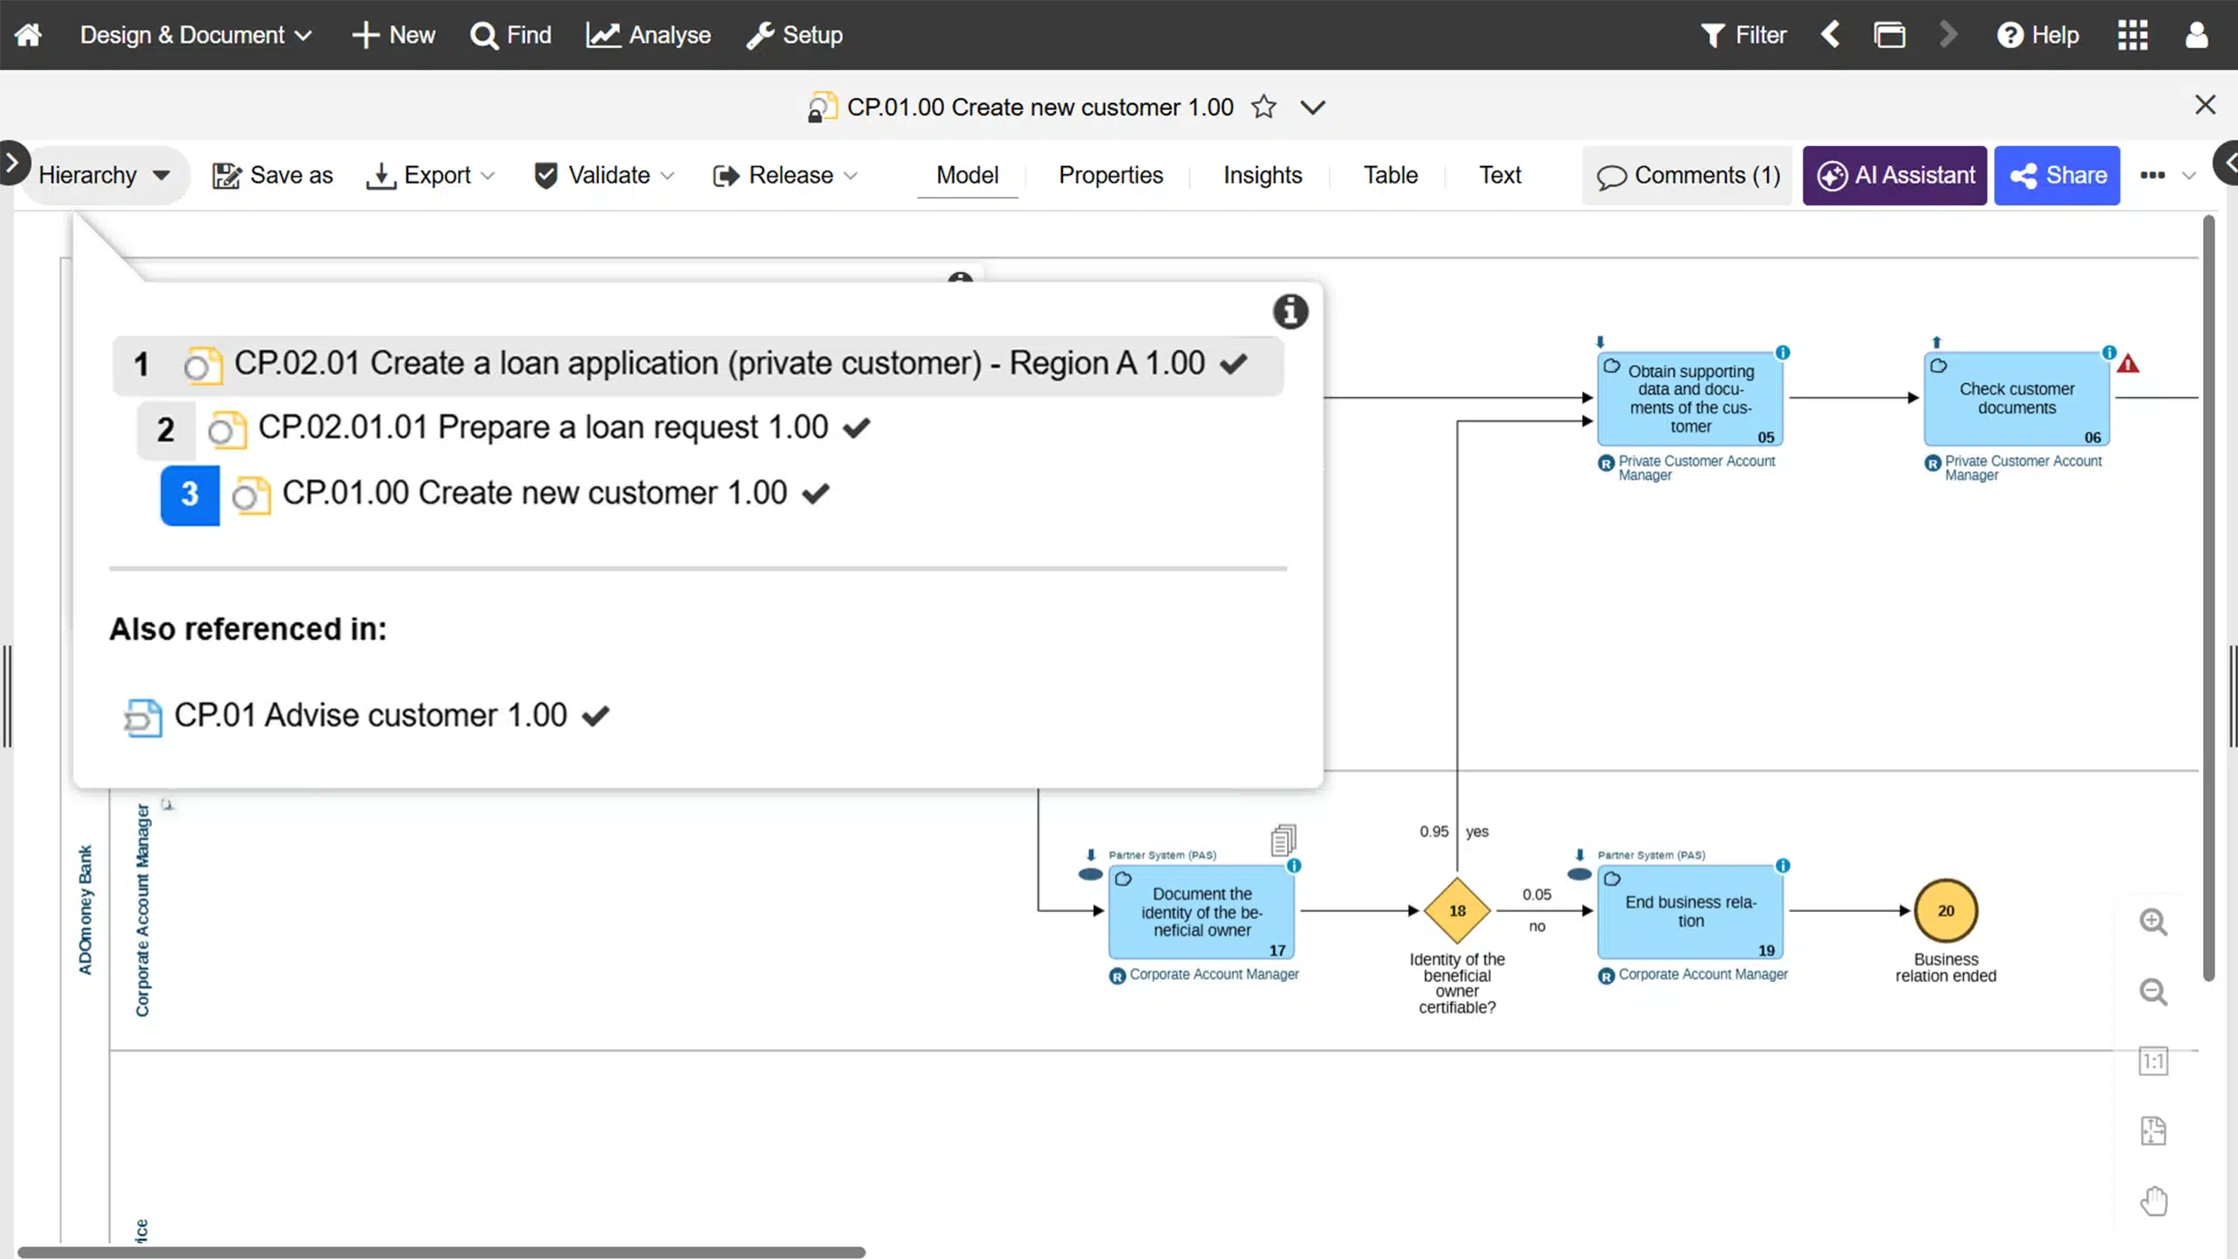Open the Hierarchy dropdown
The height and width of the screenshot is (1259, 2238).
(x=103, y=175)
